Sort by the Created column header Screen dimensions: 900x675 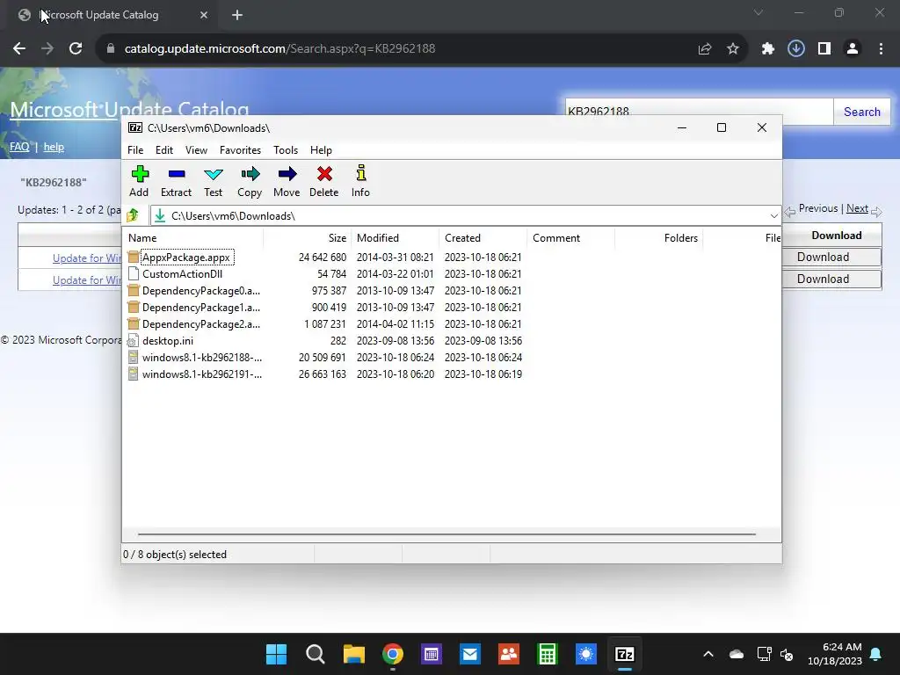coord(483,237)
